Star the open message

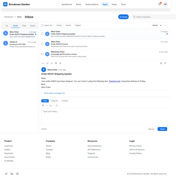coord(161,63)
